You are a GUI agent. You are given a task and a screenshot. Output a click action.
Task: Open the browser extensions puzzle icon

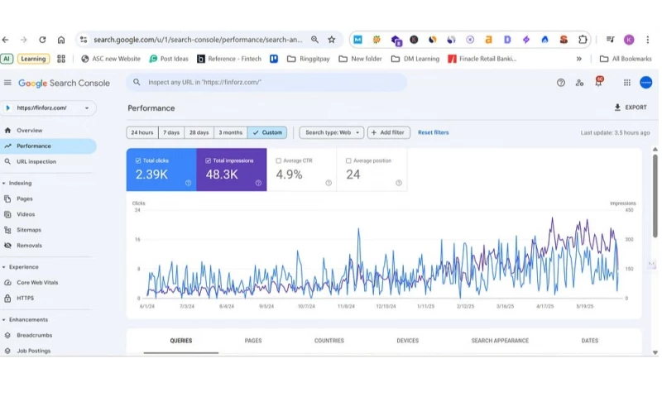coord(583,40)
